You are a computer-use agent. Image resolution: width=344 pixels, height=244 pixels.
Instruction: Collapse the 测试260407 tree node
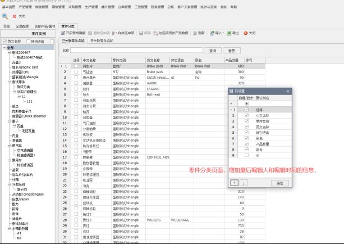coord(9,52)
